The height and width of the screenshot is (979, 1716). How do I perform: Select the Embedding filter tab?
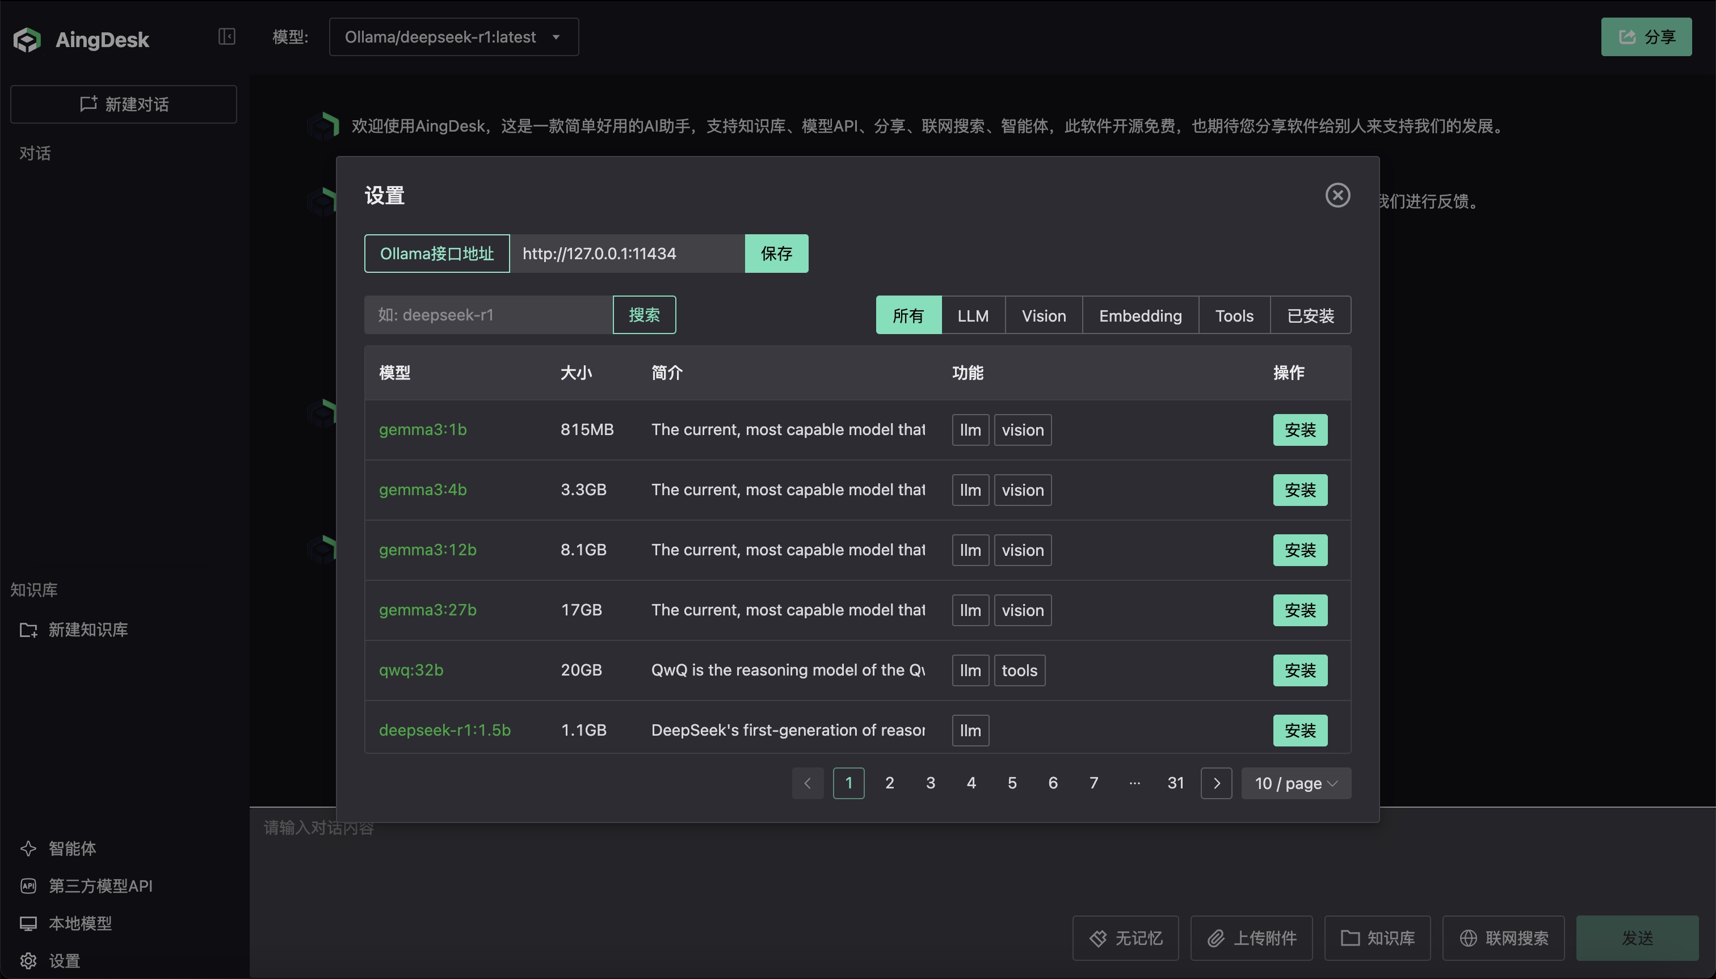(x=1140, y=315)
